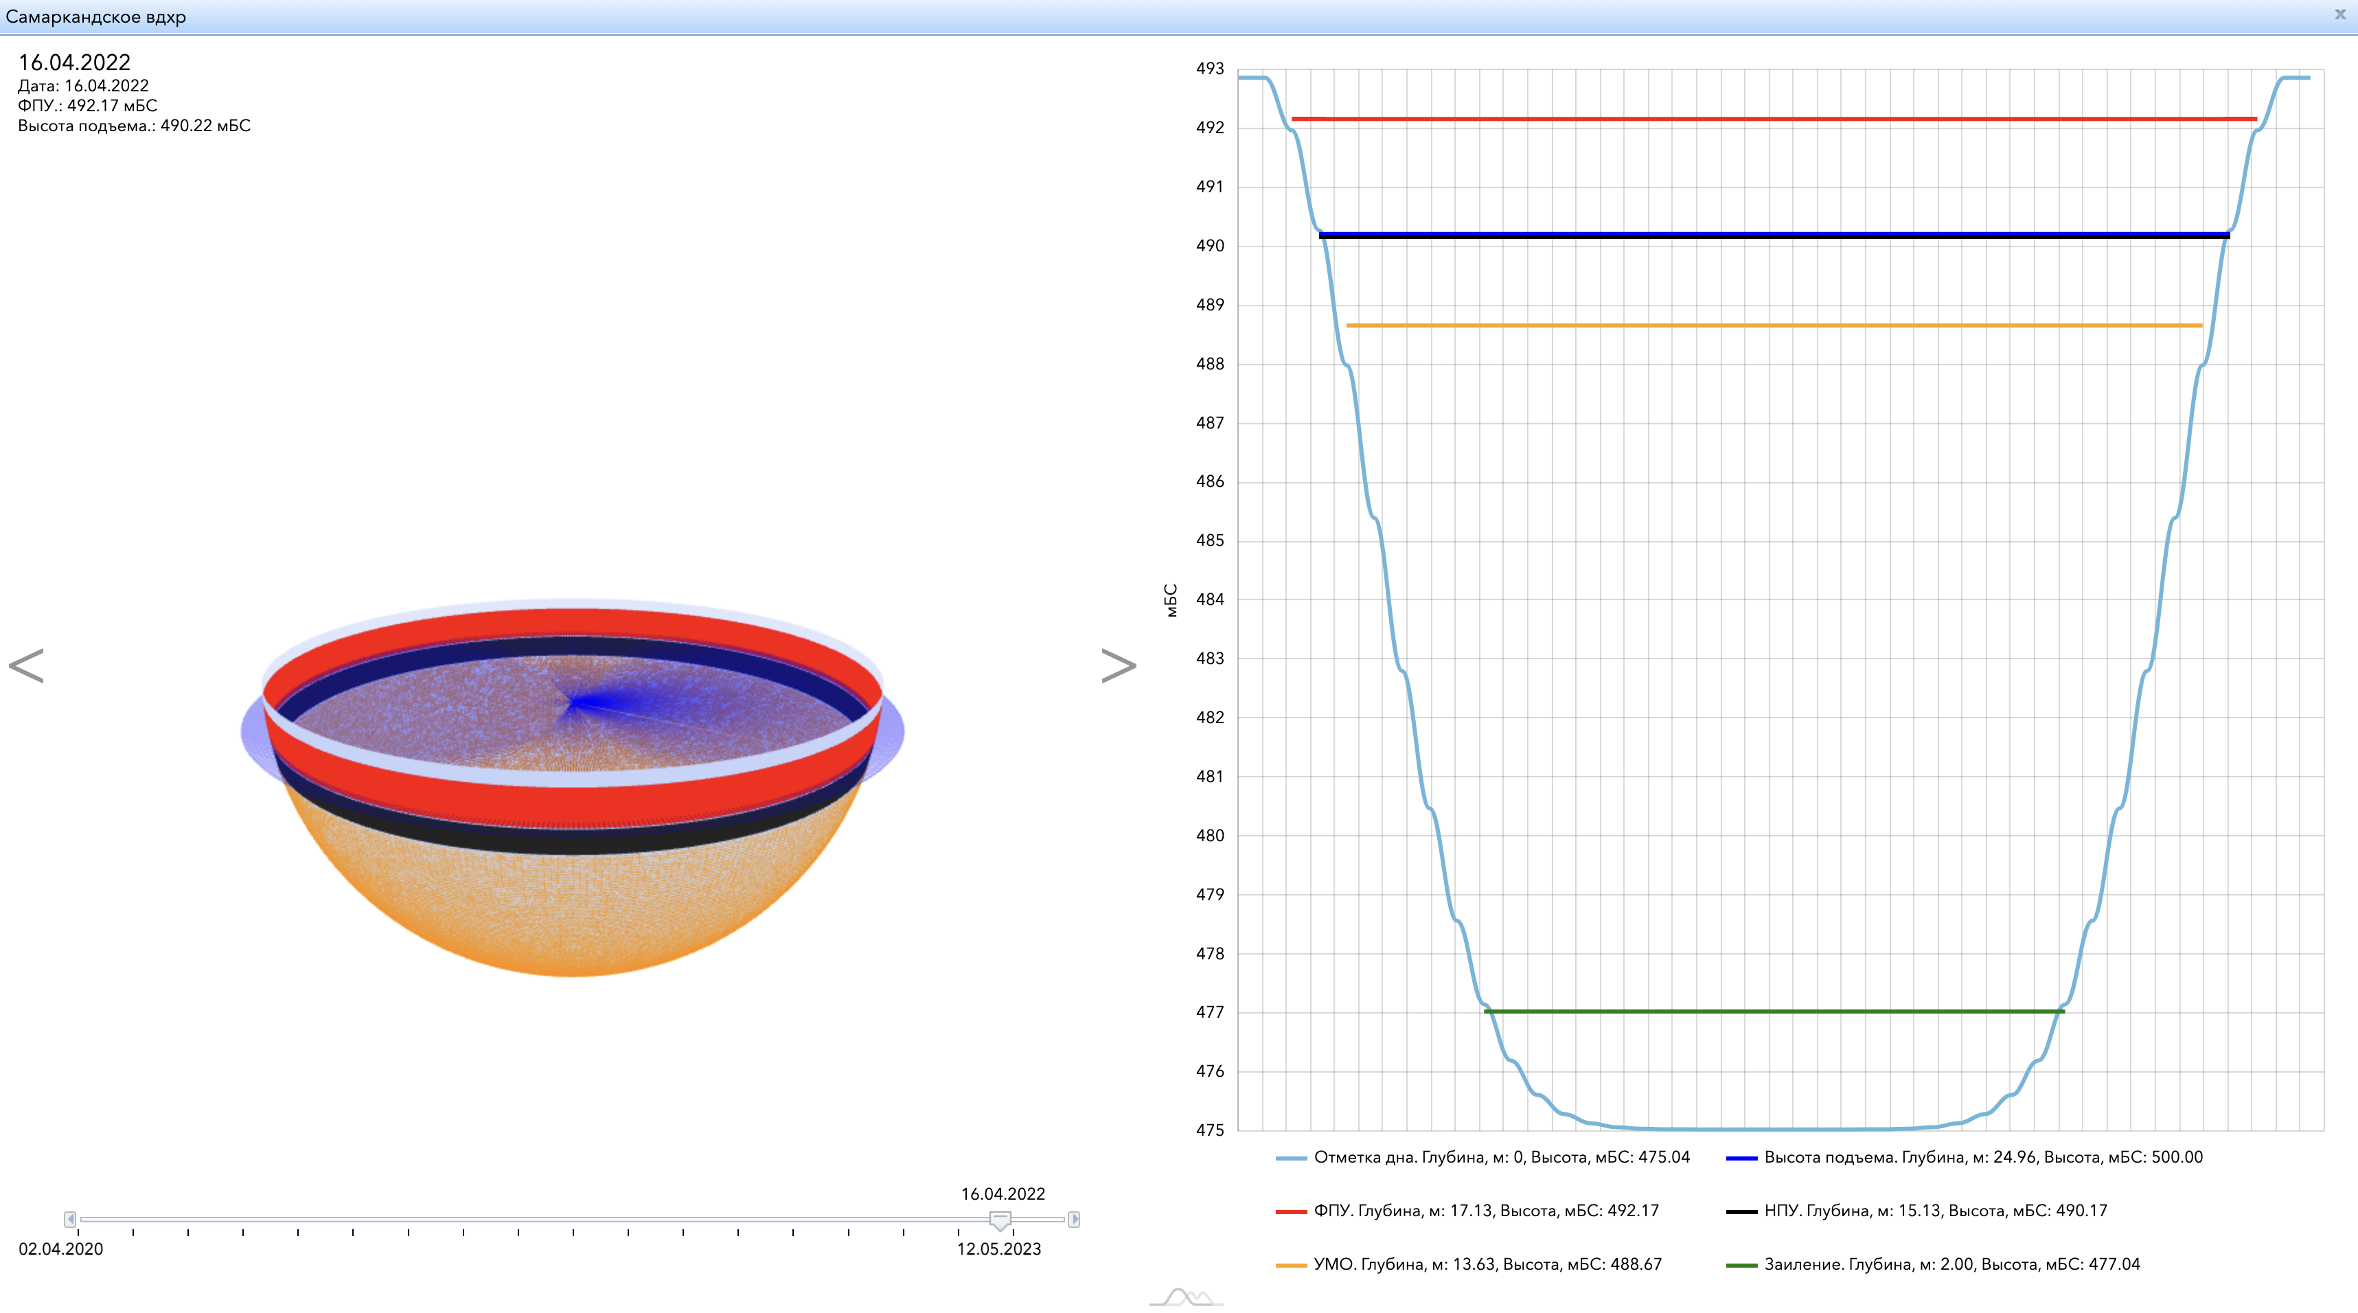Toggle the Высота подъема legend entry
This screenshot has width=2358, height=1313.
tap(1963, 1157)
